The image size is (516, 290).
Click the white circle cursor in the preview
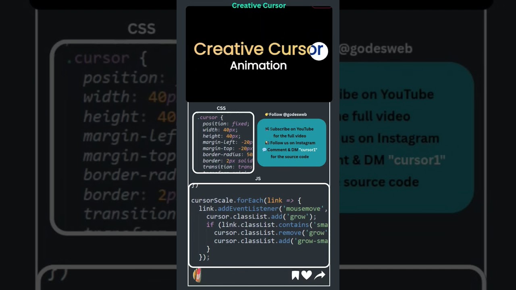(319, 51)
